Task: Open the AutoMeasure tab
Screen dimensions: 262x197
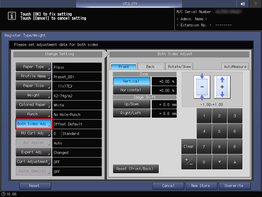Action: coord(235,67)
